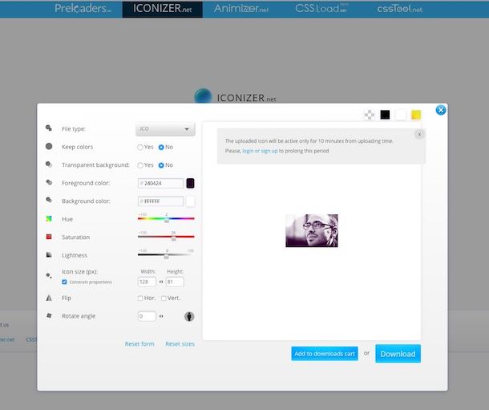Click the Rotate angle row icon
This screenshot has width=489, height=410.
click(x=49, y=316)
